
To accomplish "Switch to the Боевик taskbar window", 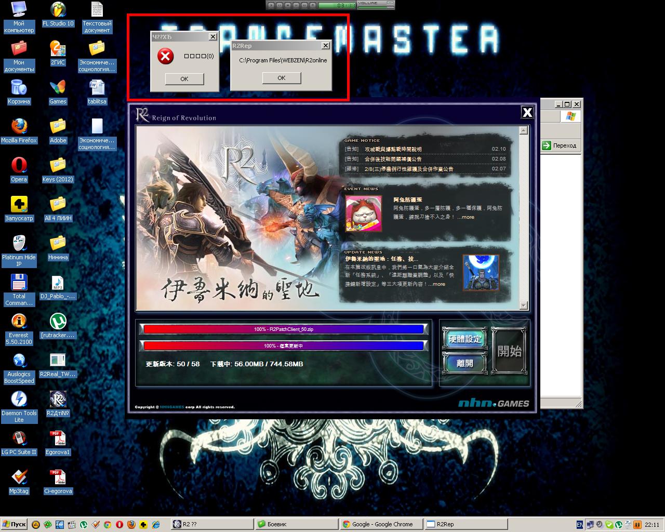I will click(297, 525).
